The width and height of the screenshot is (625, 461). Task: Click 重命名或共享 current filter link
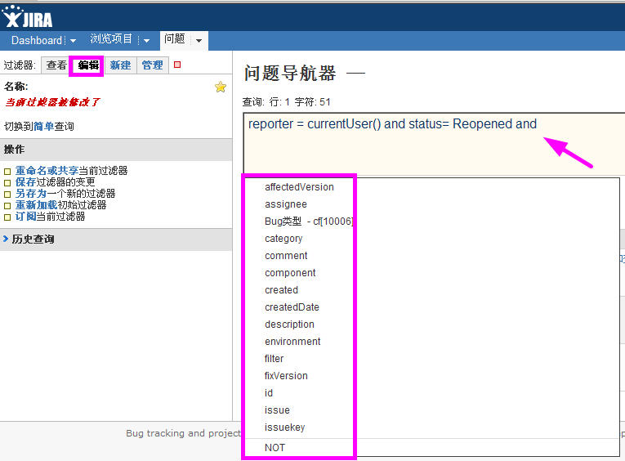pyautogui.click(x=47, y=171)
